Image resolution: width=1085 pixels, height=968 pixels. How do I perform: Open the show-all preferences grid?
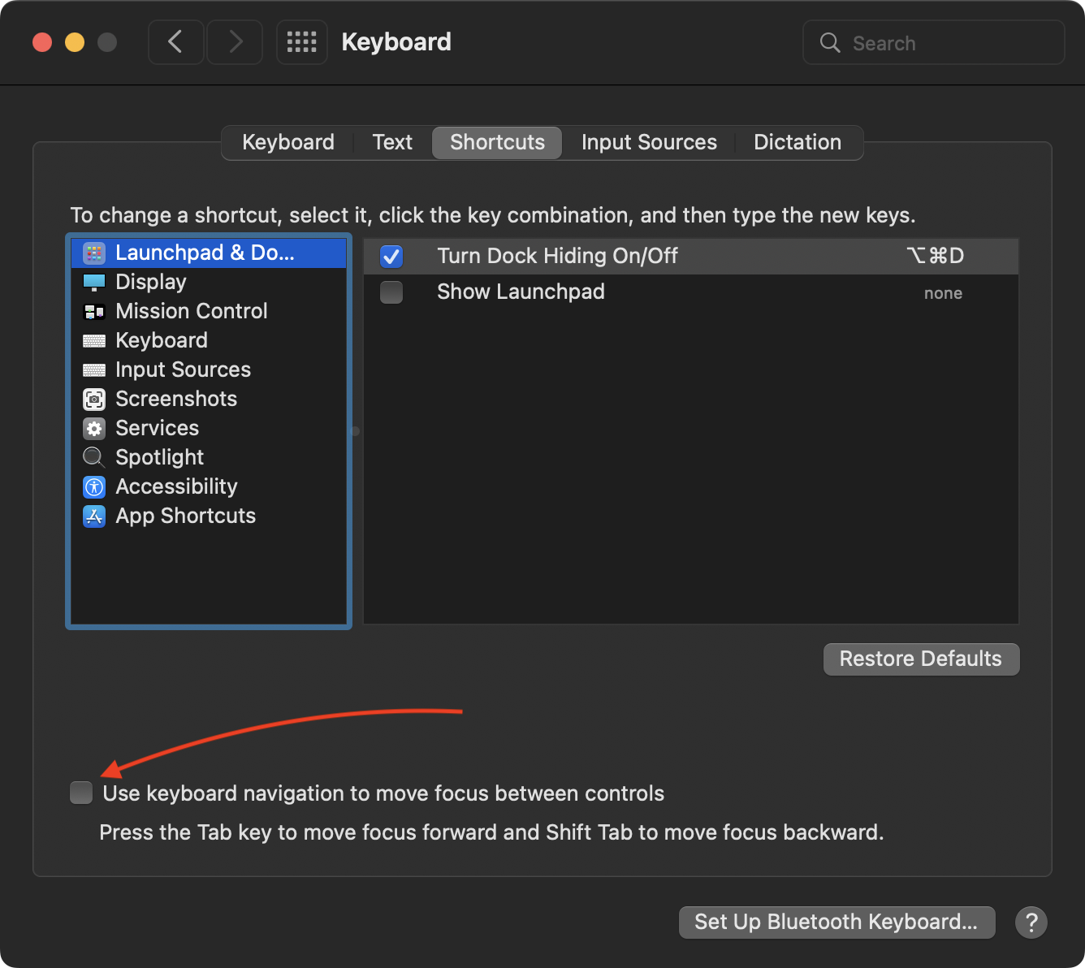coord(302,42)
